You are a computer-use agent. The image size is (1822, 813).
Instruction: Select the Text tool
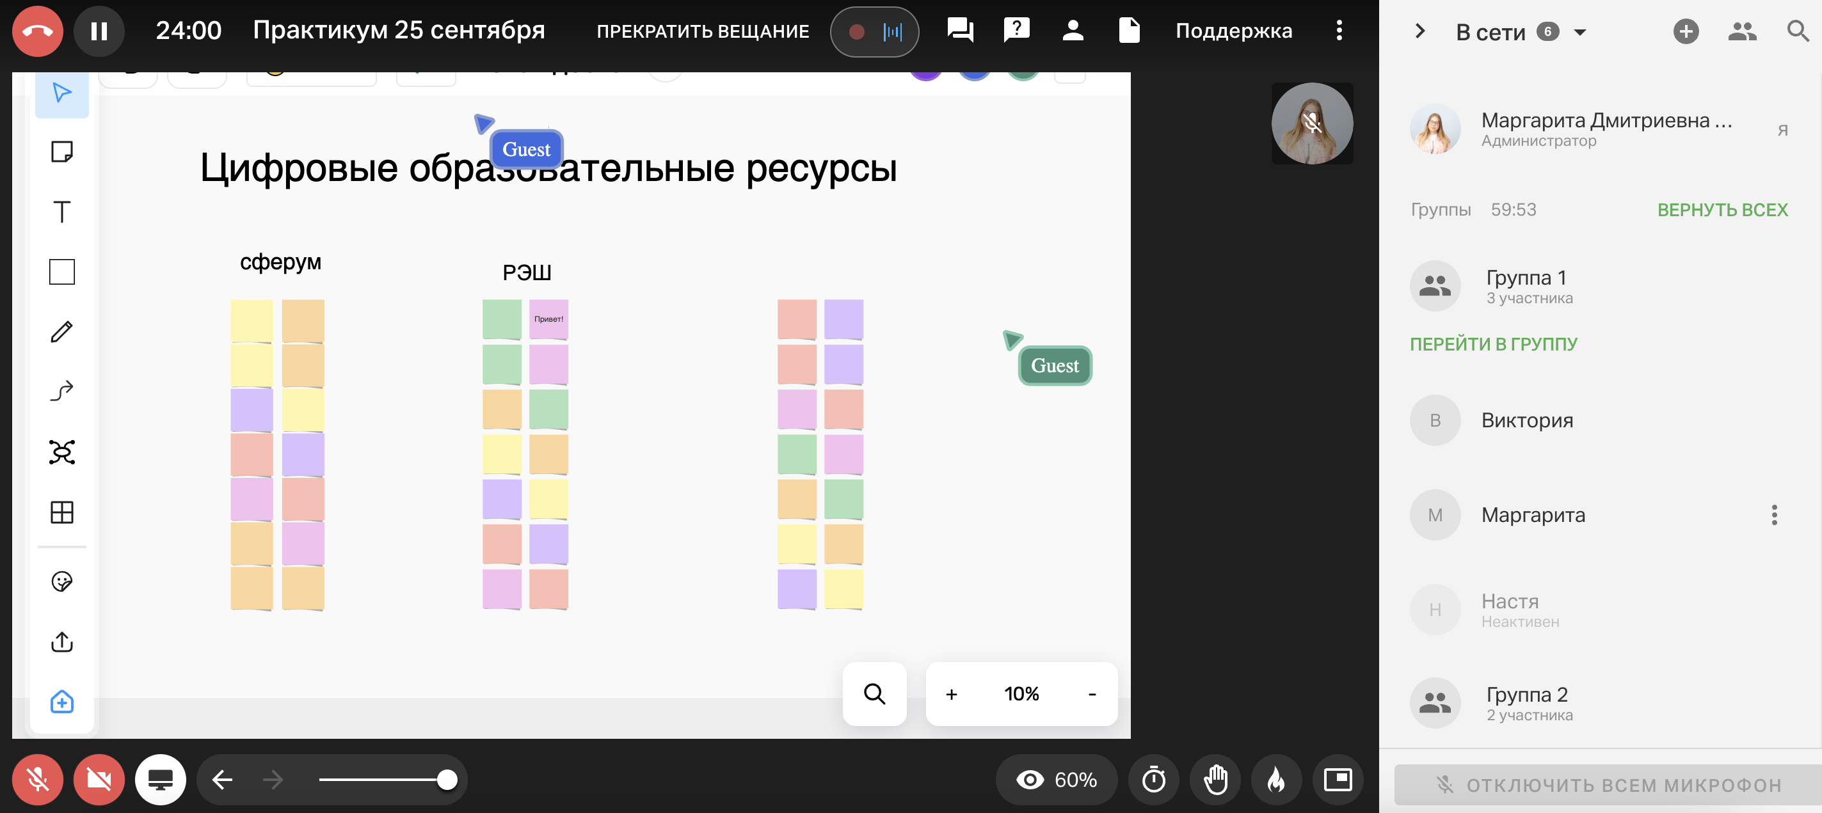click(x=61, y=211)
